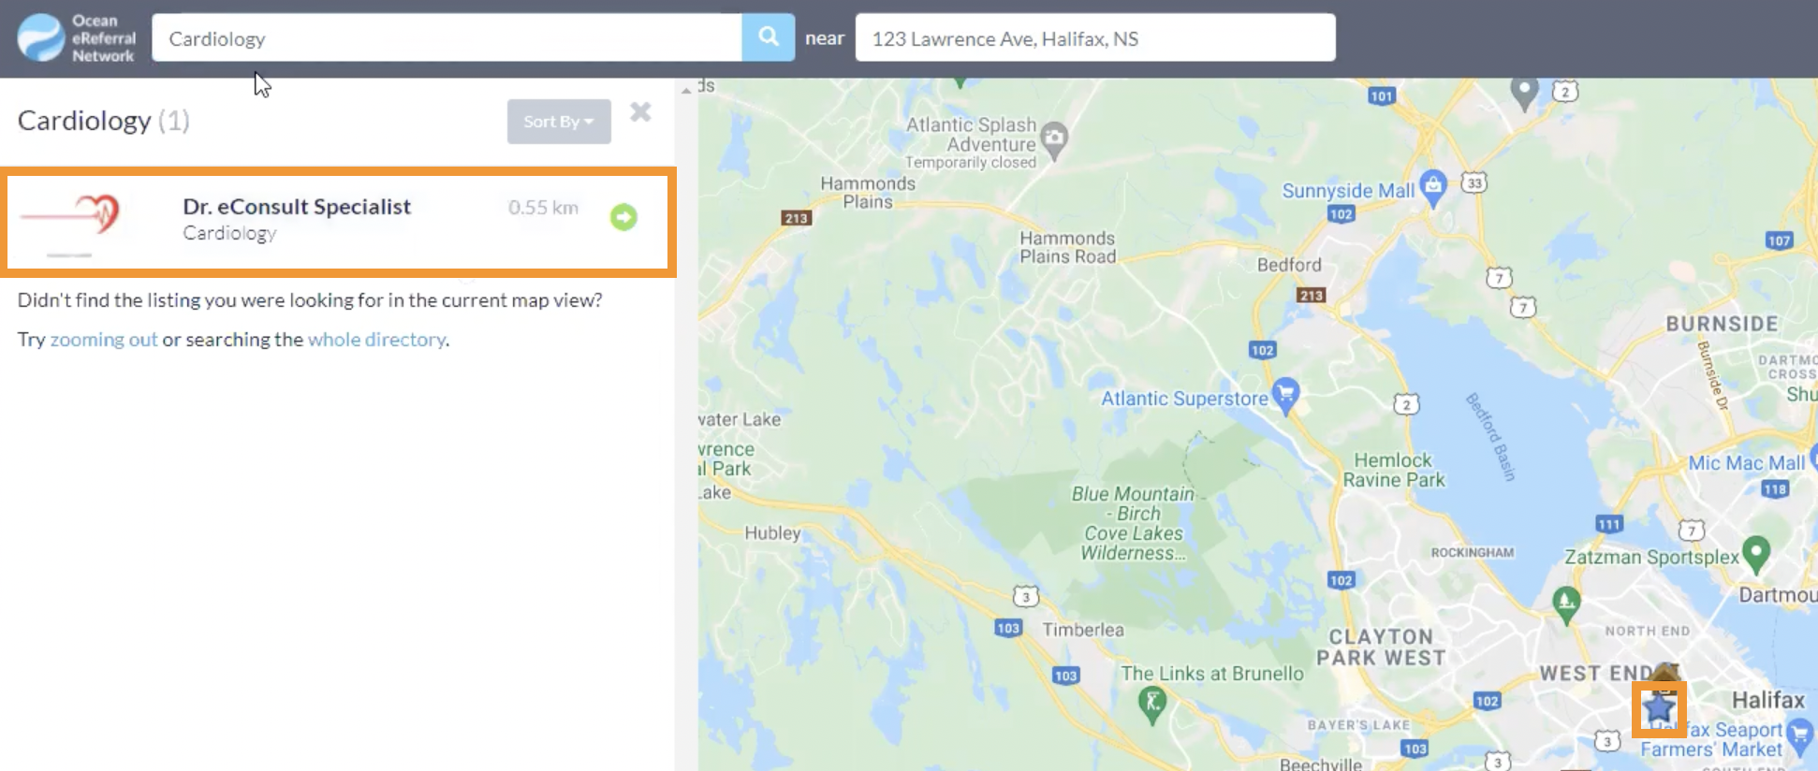Click the whole directory link

click(376, 340)
